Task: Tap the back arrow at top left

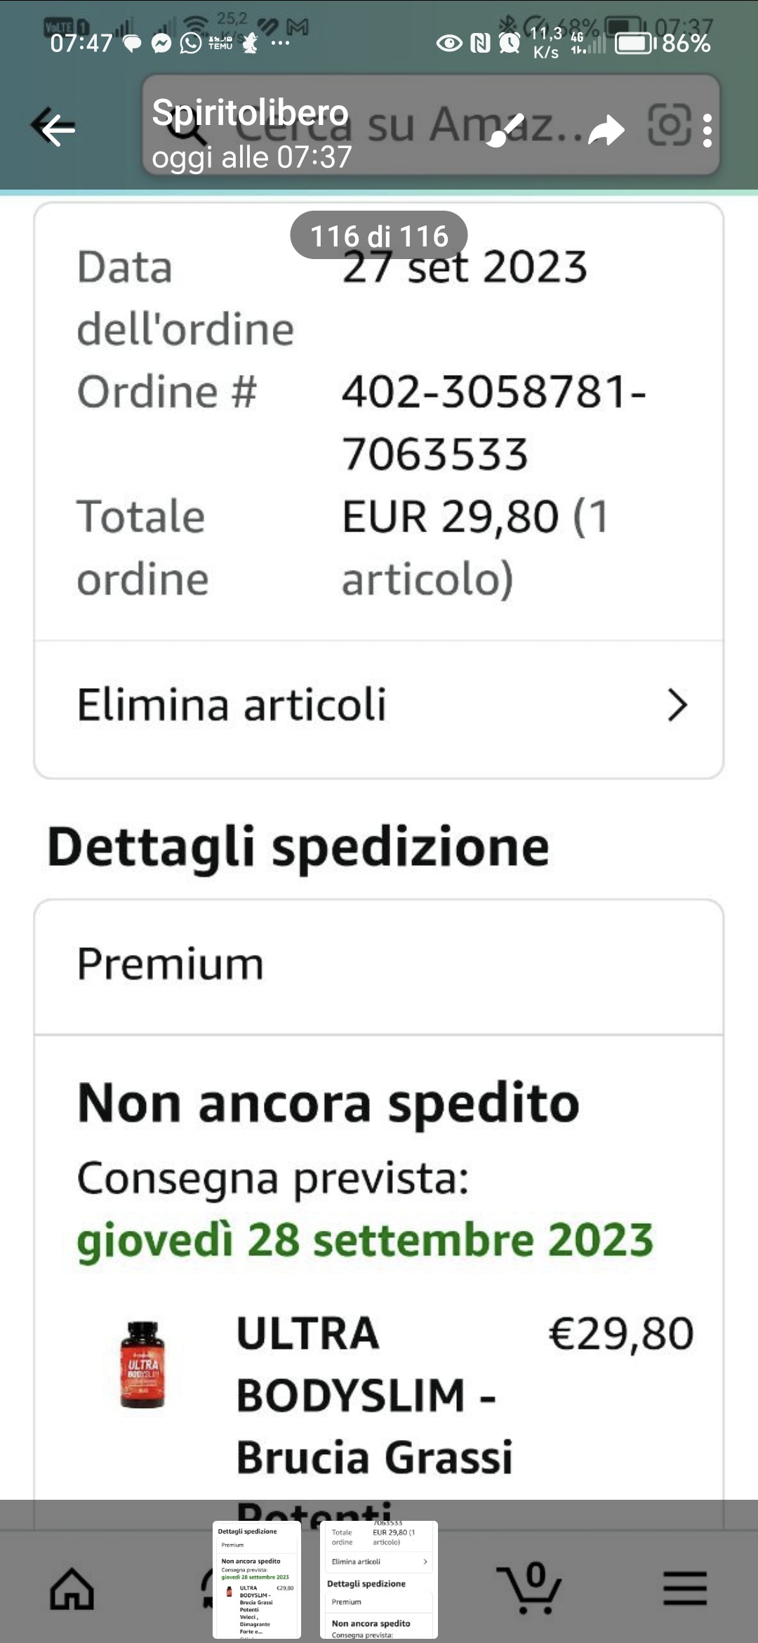Action: (55, 128)
